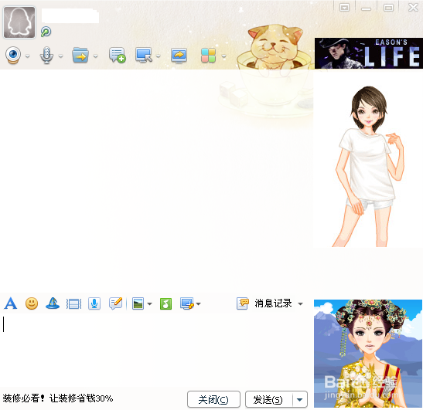Open the screen share monitor icon

pos(179,56)
